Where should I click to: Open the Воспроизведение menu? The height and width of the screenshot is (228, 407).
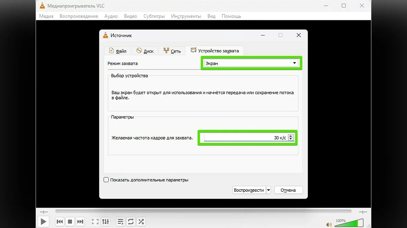(x=79, y=16)
